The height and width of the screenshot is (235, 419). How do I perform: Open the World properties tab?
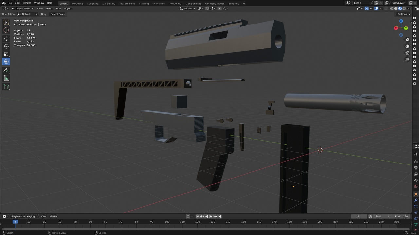click(416, 187)
